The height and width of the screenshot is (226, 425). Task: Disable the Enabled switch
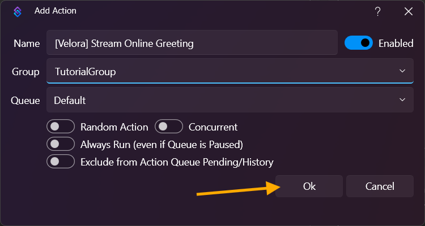click(x=359, y=43)
